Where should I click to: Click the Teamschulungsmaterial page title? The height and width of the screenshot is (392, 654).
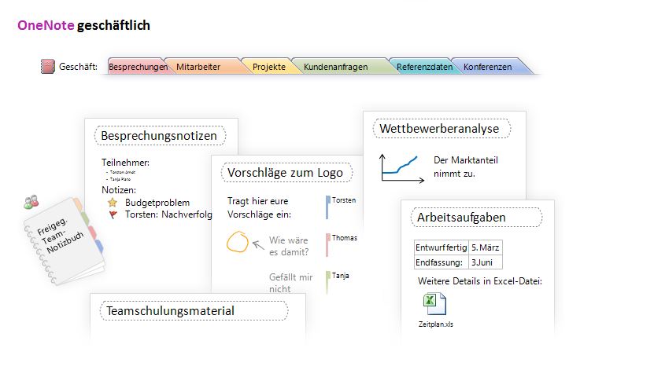(170, 311)
